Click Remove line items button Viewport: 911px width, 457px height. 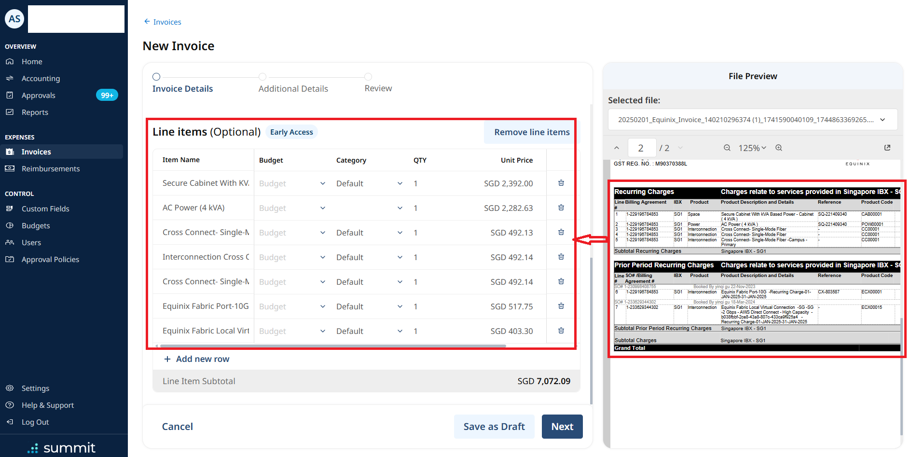click(532, 132)
